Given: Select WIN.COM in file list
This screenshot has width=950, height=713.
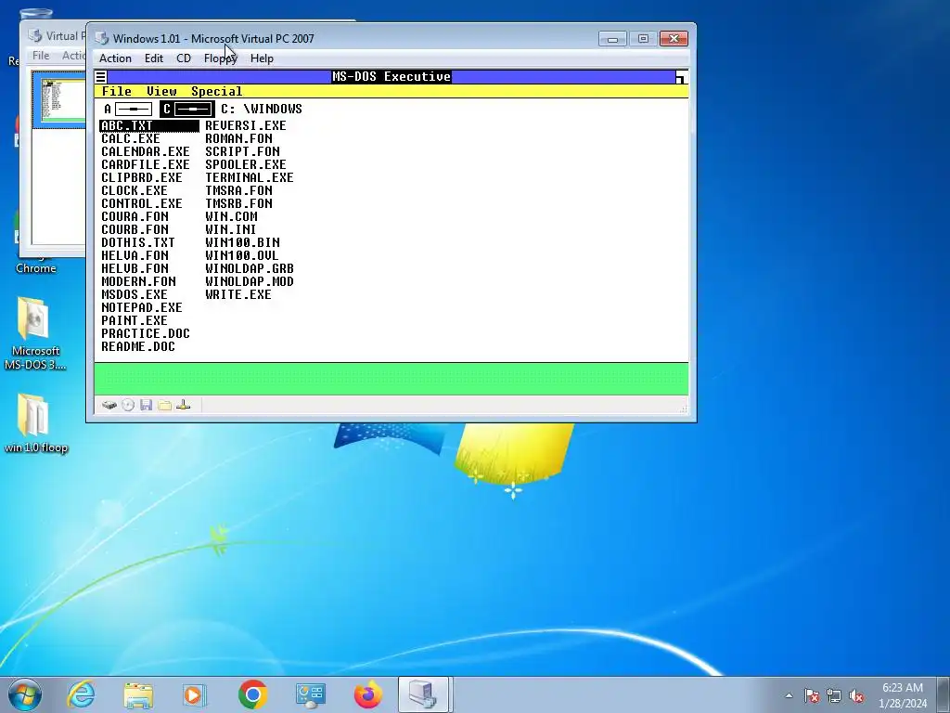Looking at the screenshot, I should (231, 216).
